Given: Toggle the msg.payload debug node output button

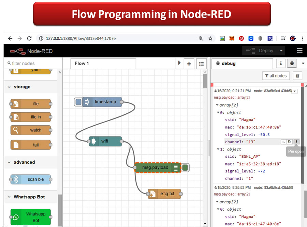Looking at the screenshot, I should pos(185,168).
